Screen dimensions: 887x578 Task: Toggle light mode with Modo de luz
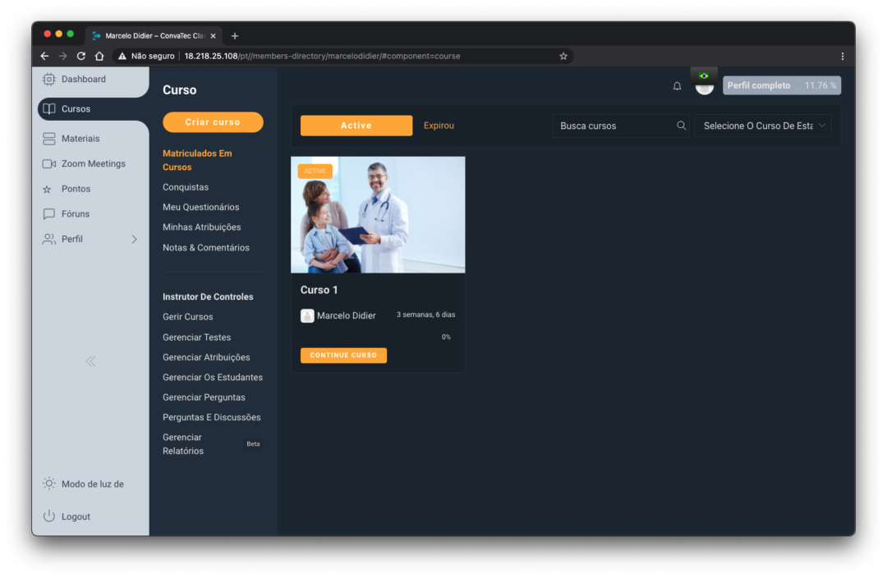click(48, 484)
